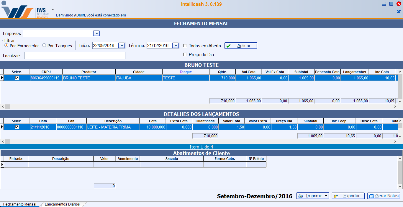Click the Forma Cobr. column header

(x=225, y=159)
